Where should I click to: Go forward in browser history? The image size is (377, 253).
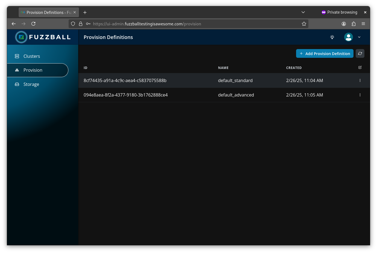[24, 24]
